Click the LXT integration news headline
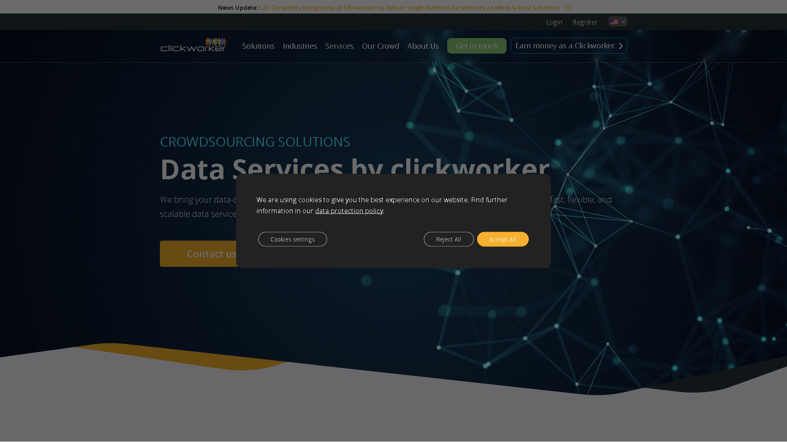The width and height of the screenshot is (787, 442). 408,7
